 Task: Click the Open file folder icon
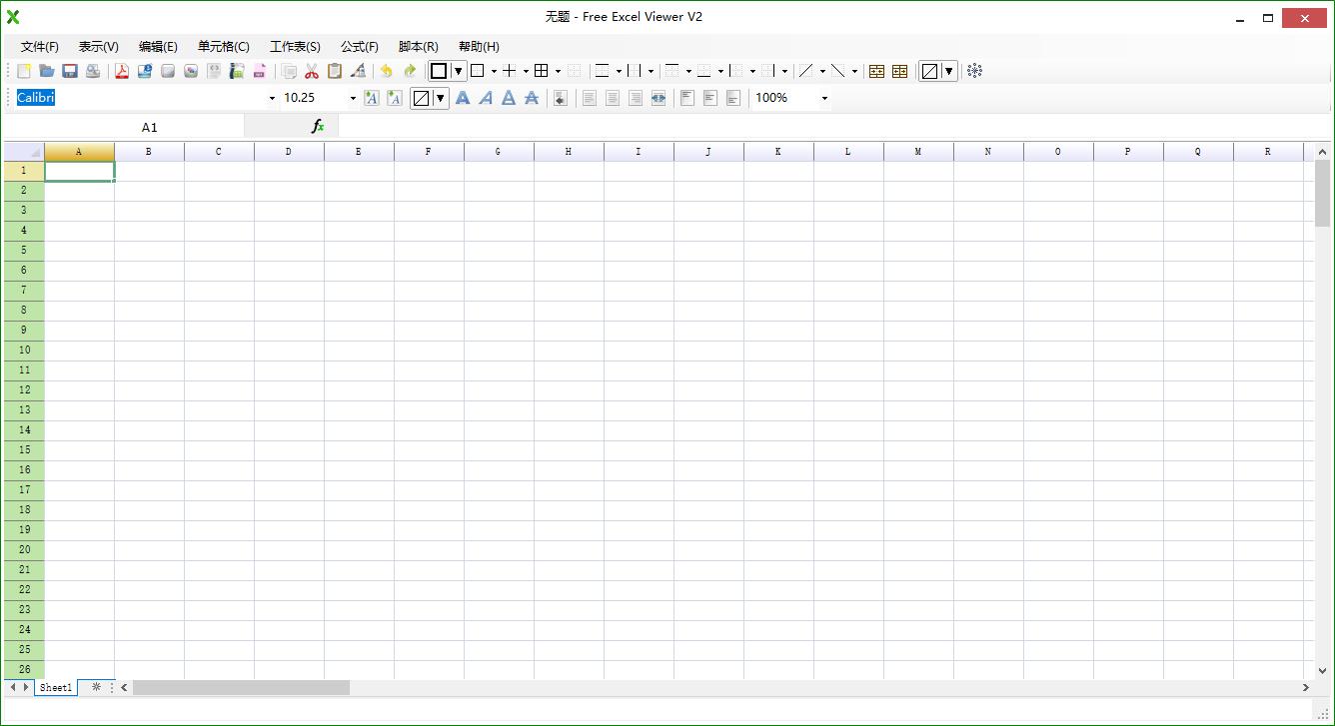(47, 71)
